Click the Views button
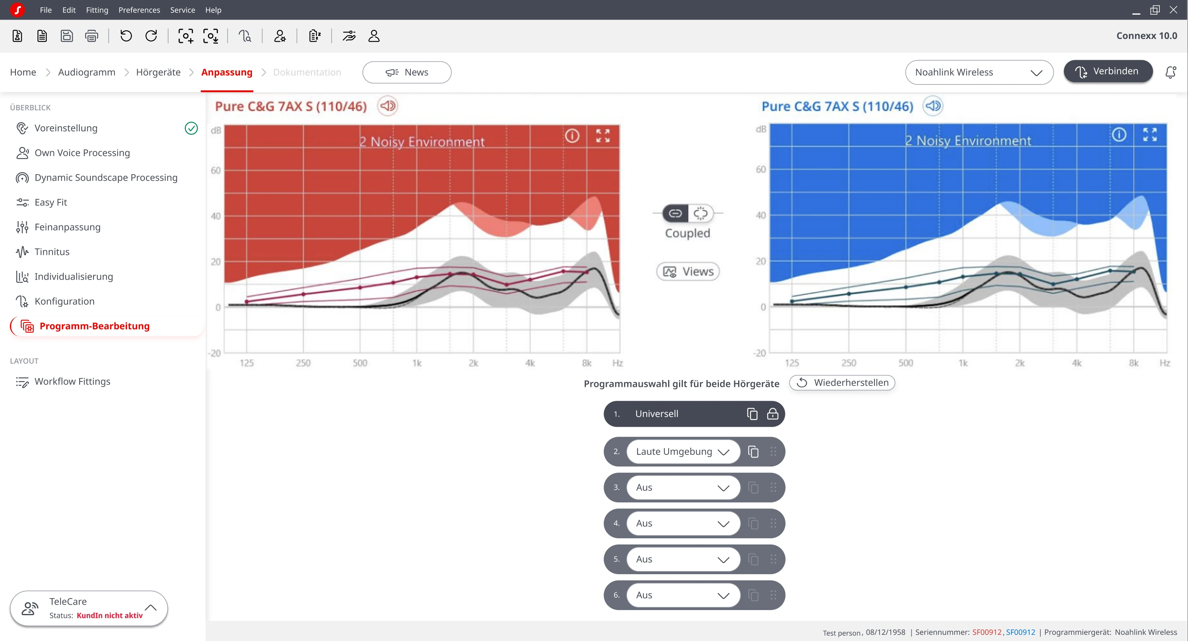Viewport: 1188px width, 641px height. click(688, 271)
